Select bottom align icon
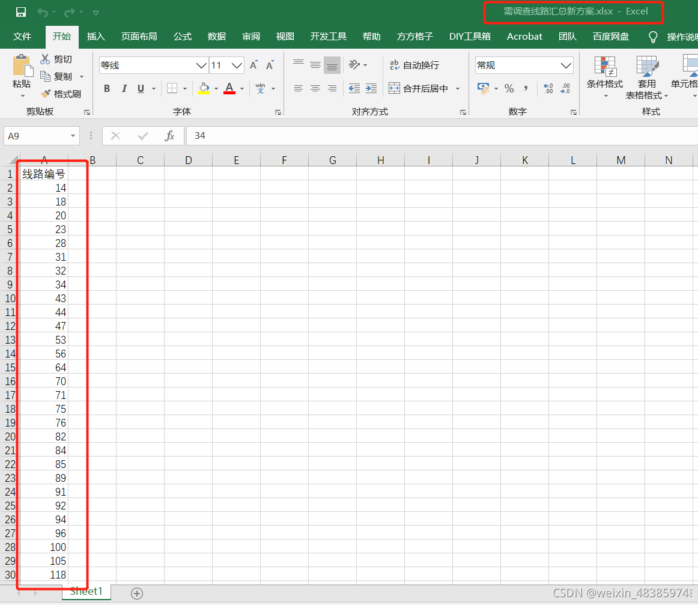698x605 pixels. pyautogui.click(x=332, y=65)
